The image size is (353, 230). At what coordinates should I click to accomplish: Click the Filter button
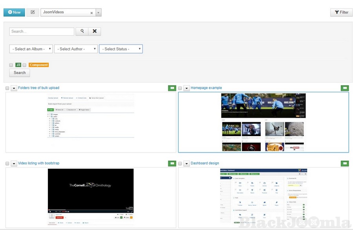pyautogui.click(x=341, y=12)
